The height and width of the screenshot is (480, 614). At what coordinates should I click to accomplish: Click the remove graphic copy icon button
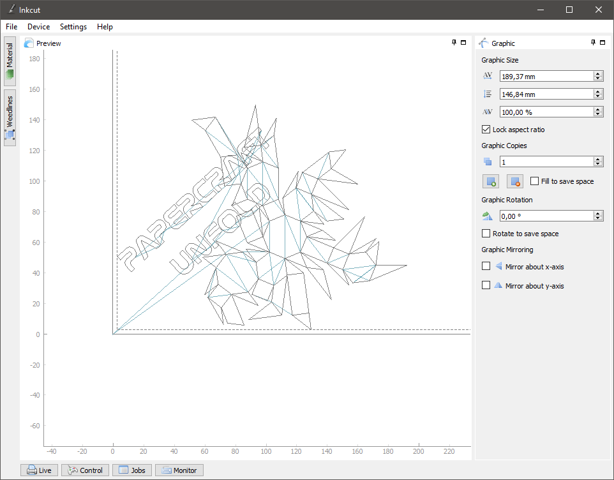515,181
